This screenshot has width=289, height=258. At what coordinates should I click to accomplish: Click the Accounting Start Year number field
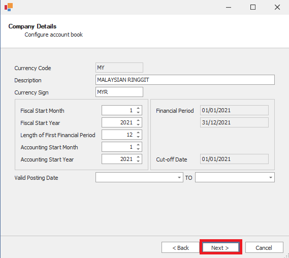(x=118, y=159)
